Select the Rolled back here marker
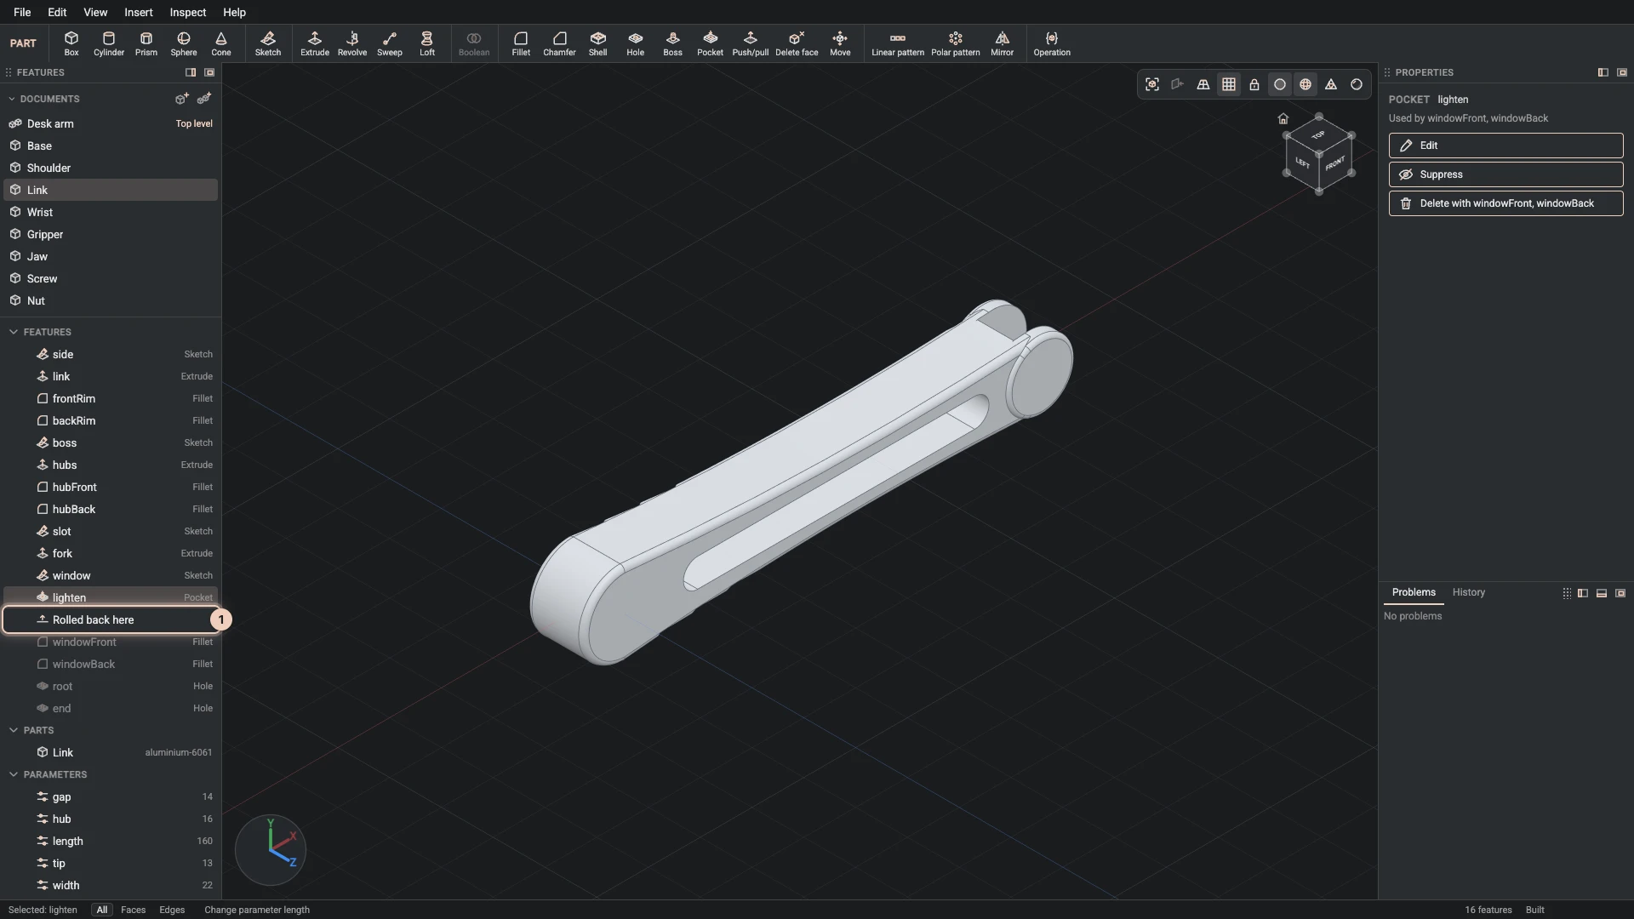This screenshot has width=1634, height=919. (111, 619)
